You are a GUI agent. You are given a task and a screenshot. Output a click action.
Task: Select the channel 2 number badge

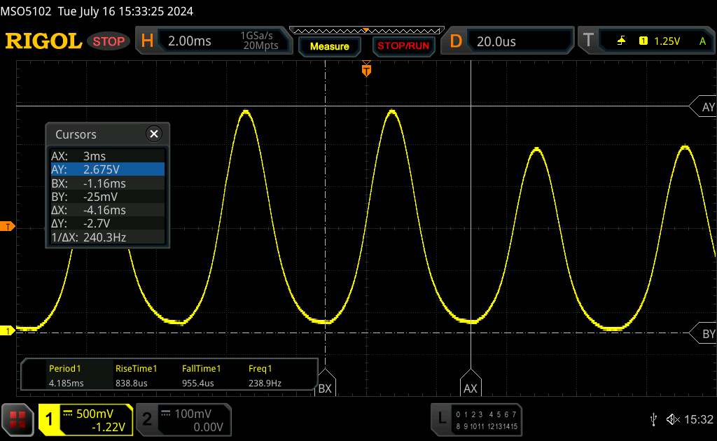pyautogui.click(x=147, y=419)
